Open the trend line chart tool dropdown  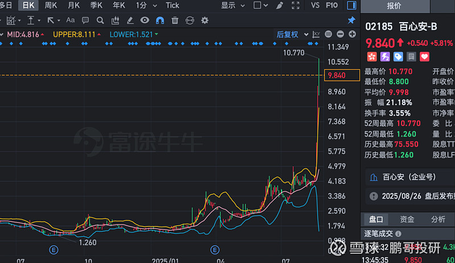13,20
